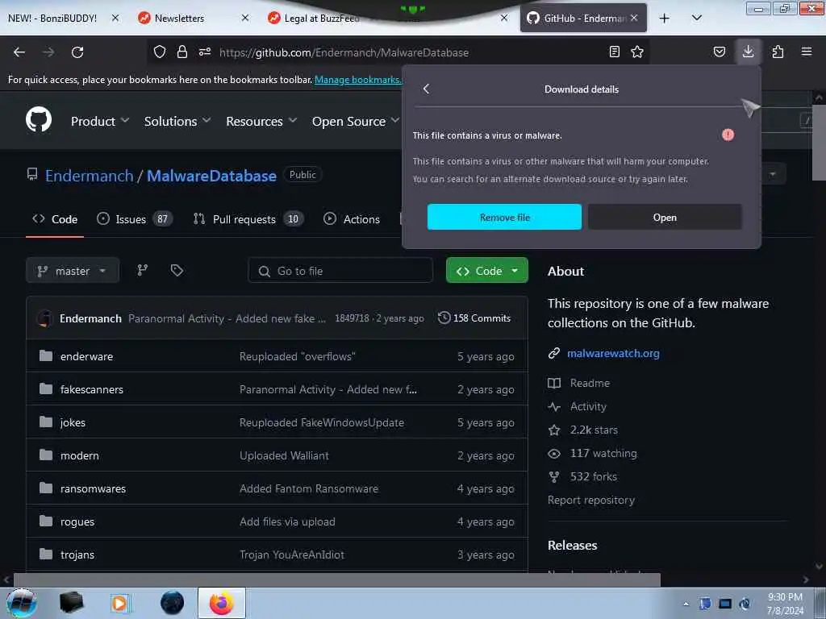The image size is (826, 619).
Task: Toggle reader view icon in address bar
Action: click(614, 52)
